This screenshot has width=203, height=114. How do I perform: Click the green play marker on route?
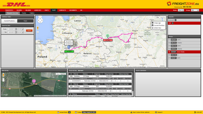pyautogui.click(x=108, y=36)
